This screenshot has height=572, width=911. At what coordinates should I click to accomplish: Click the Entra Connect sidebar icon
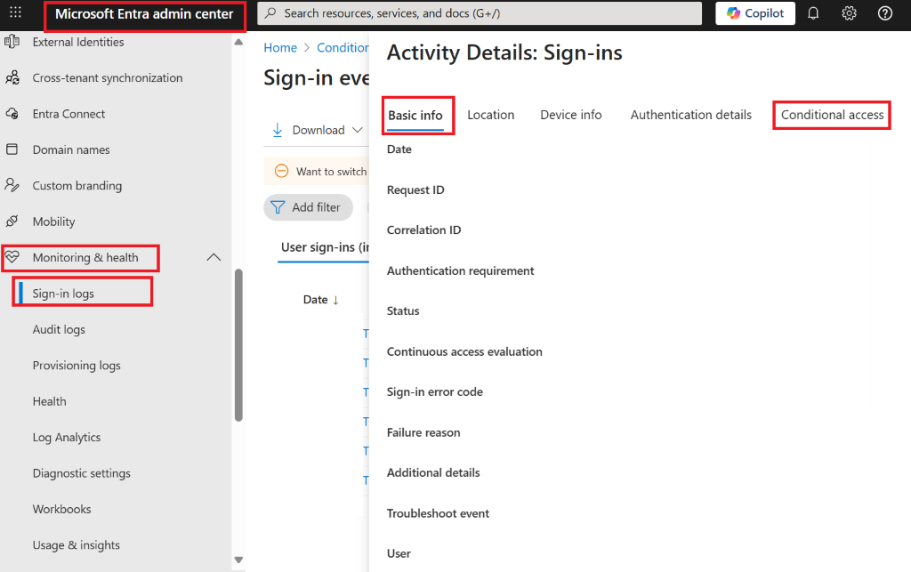point(12,113)
